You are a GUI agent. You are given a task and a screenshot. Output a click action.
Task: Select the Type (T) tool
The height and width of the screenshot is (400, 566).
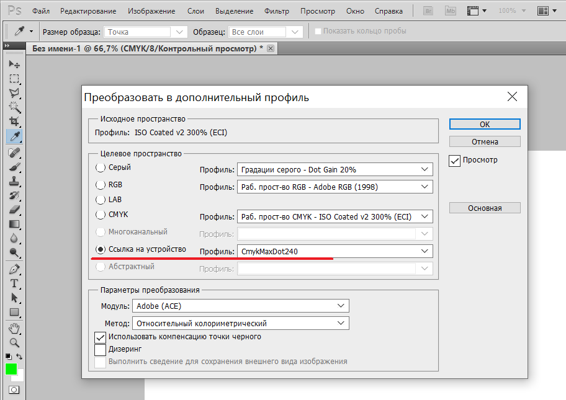pos(14,283)
